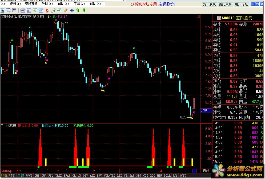The image size is (265, 179).
Task: Select the 模板 tab at bottom
Action: [12, 176]
